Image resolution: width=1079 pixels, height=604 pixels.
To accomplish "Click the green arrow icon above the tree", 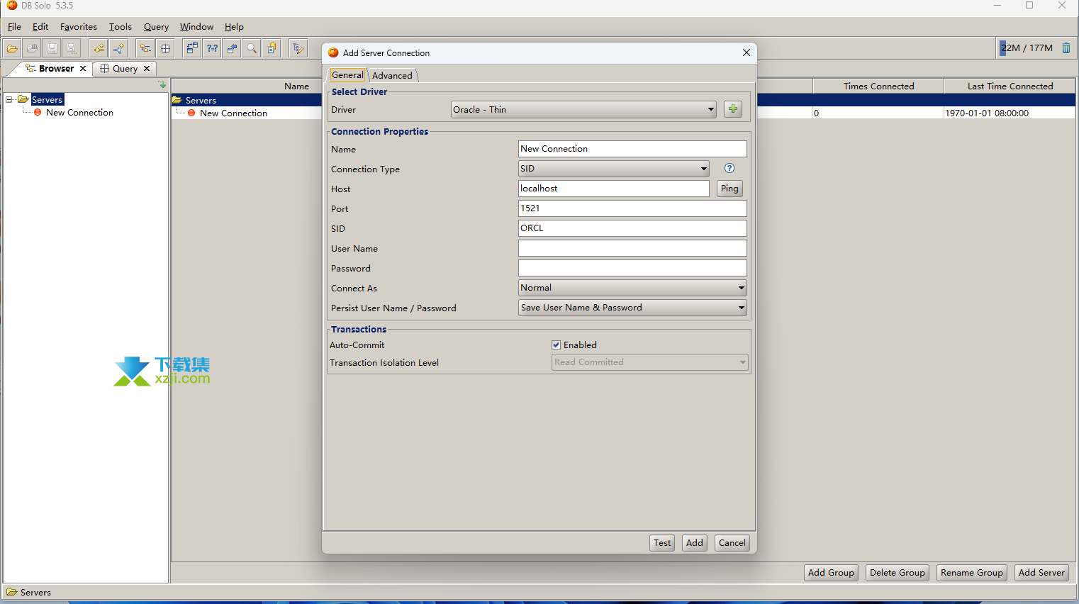I will click(162, 84).
